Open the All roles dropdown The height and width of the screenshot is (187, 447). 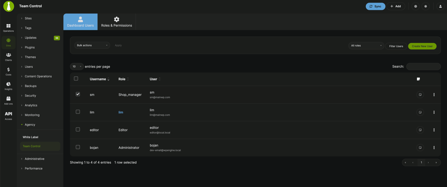point(366,45)
